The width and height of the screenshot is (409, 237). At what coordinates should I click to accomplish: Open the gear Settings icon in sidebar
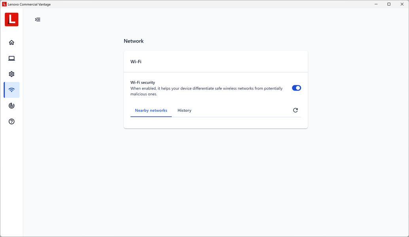pyautogui.click(x=11, y=74)
